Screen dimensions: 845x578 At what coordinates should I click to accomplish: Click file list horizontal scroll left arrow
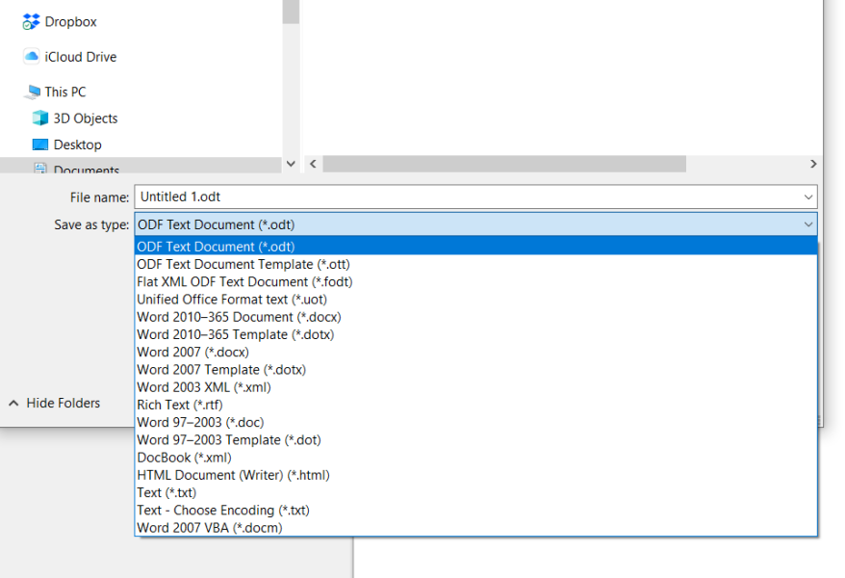tap(313, 164)
